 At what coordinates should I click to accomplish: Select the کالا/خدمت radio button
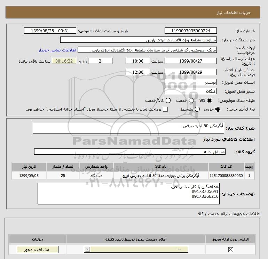(168, 100)
